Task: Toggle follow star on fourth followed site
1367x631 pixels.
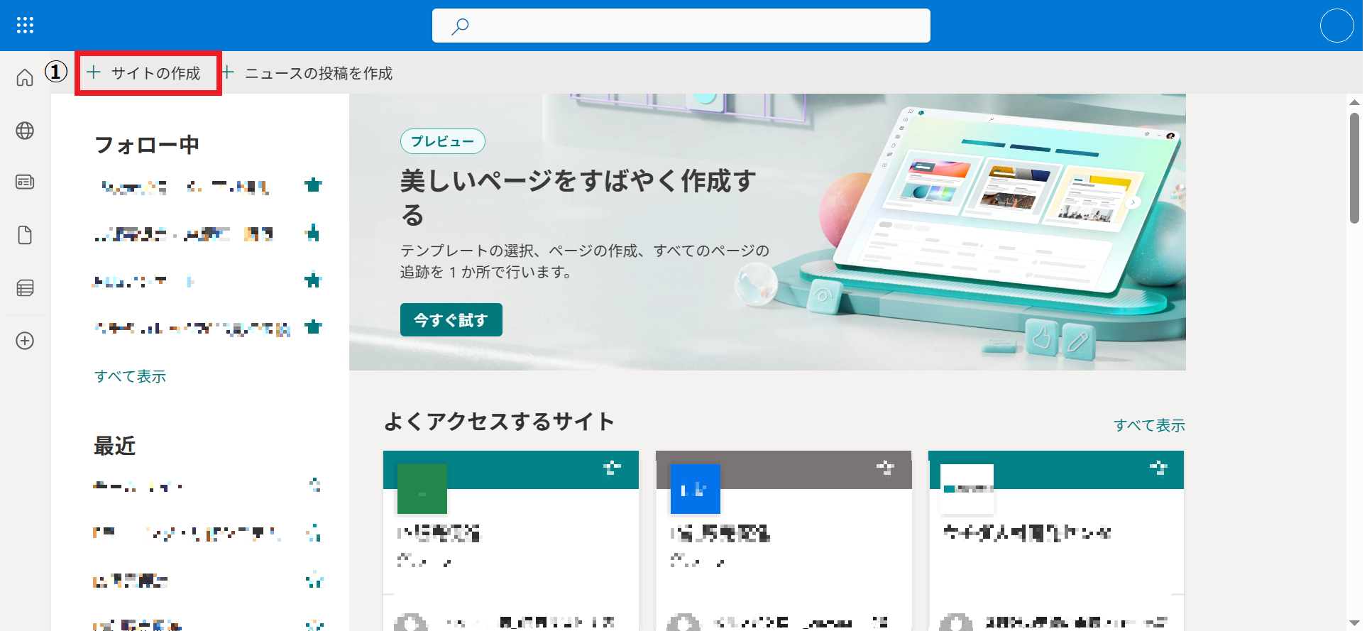Action: [x=313, y=327]
